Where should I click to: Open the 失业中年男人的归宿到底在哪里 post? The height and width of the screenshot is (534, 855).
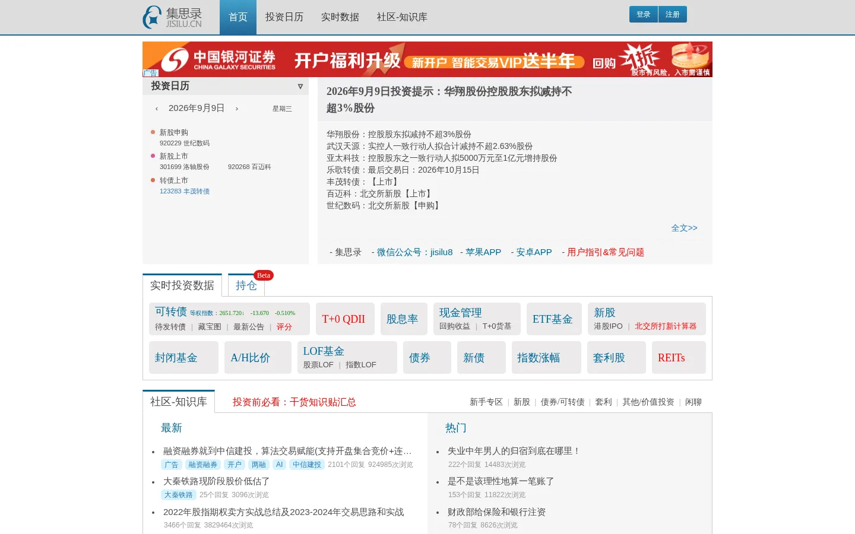click(514, 451)
